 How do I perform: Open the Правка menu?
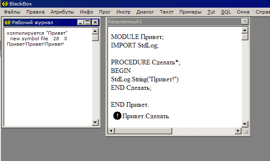coord(35,12)
